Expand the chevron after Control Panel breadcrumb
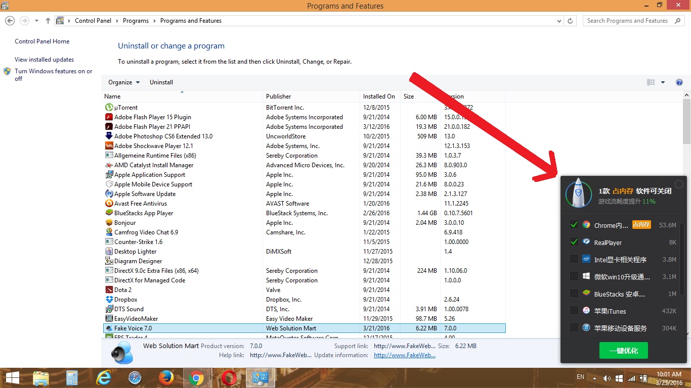Screen dimensions: 691x388 point(117,21)
